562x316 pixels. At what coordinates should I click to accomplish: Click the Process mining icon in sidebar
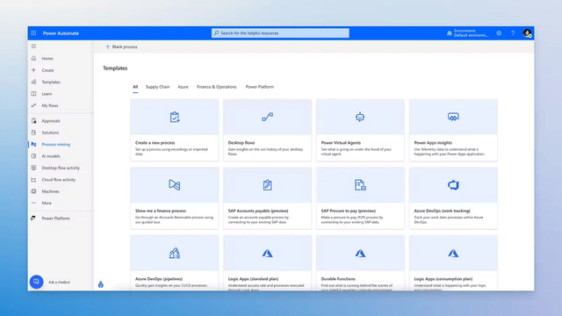33,144
